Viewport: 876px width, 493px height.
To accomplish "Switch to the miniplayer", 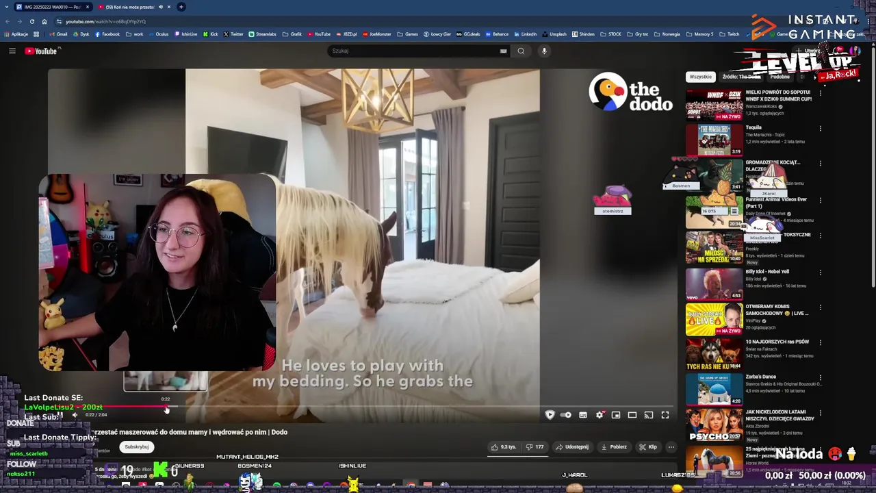I will click(616, 415).
